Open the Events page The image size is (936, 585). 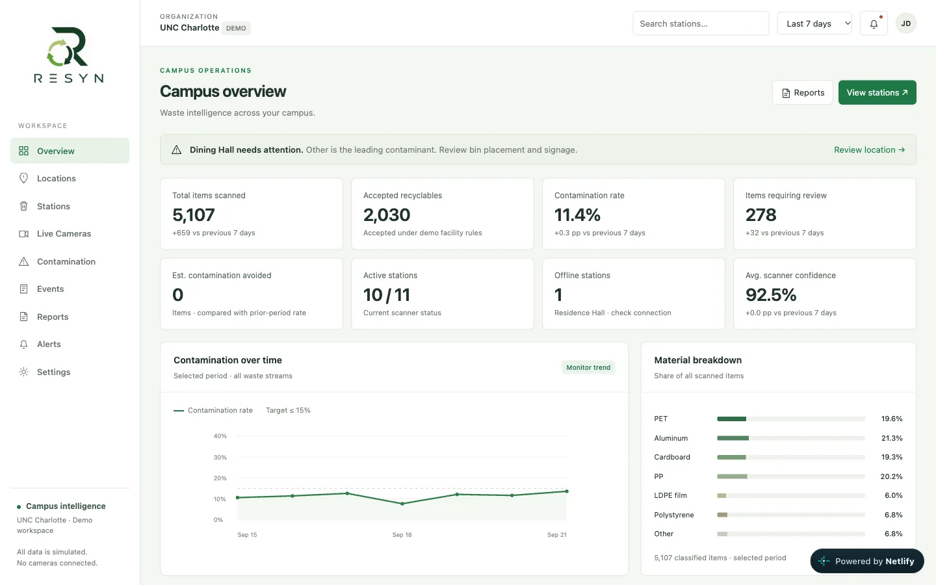[x=70, y=289]
